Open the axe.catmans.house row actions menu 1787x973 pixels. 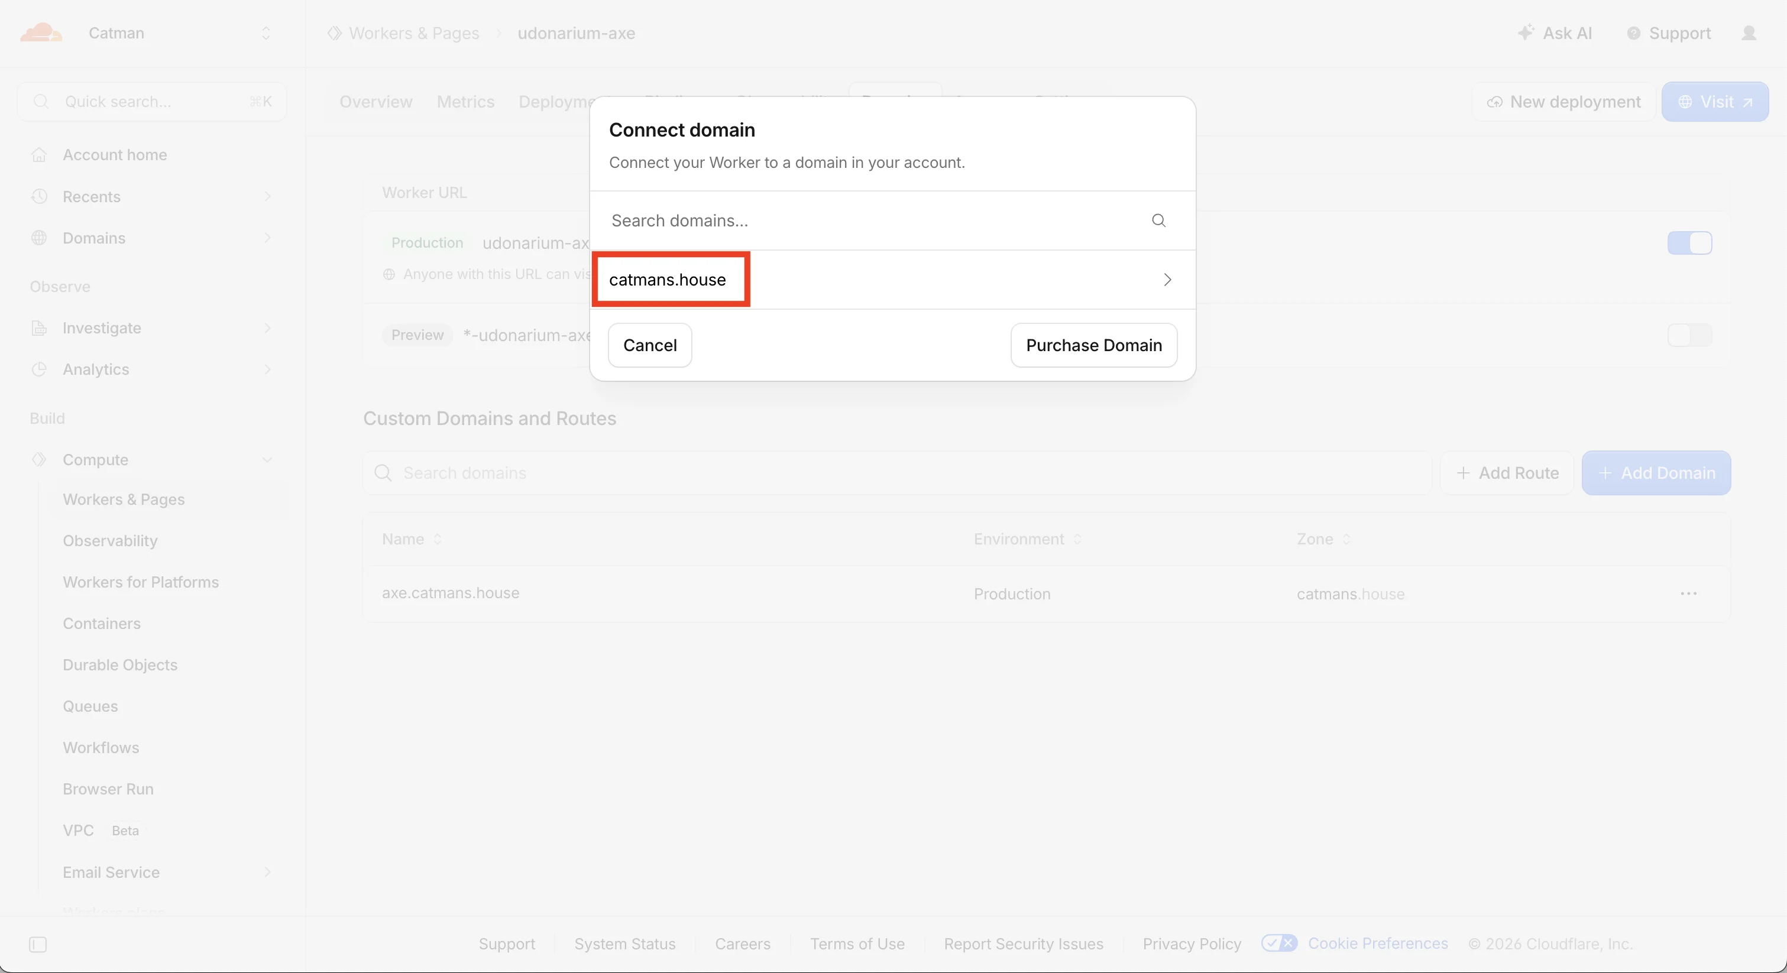coord(1688,593)
